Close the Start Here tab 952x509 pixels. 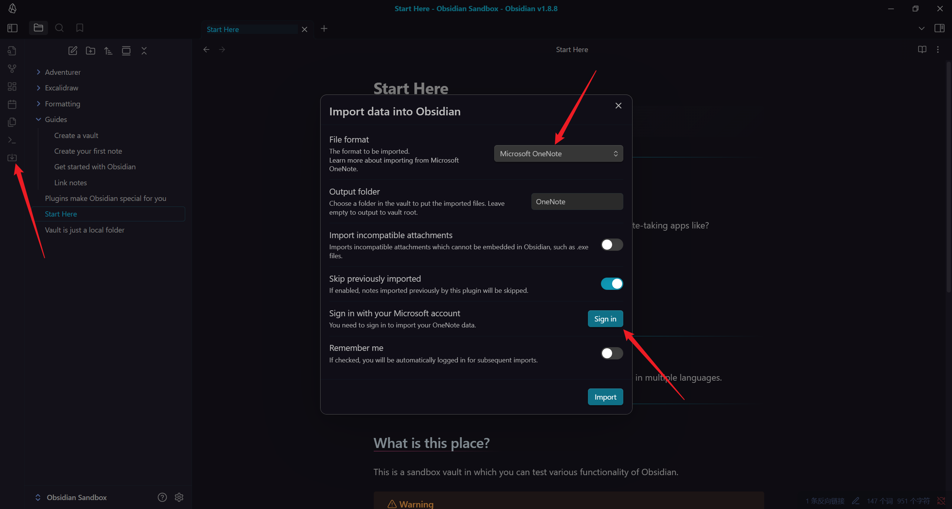point(305,29)
